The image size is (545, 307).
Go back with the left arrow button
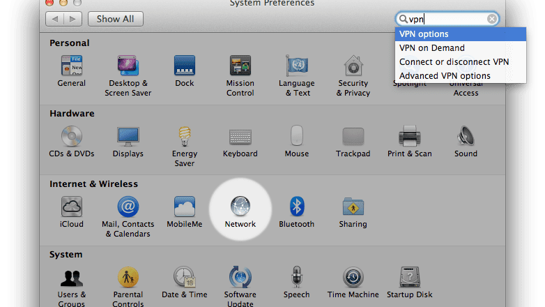54,19
